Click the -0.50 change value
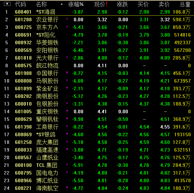This screenshot has width=194, height=193. (122, 119)
